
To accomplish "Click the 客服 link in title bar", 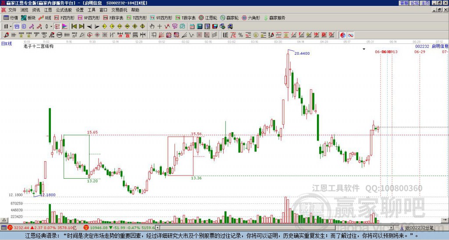I will click(x=404, y=3).
